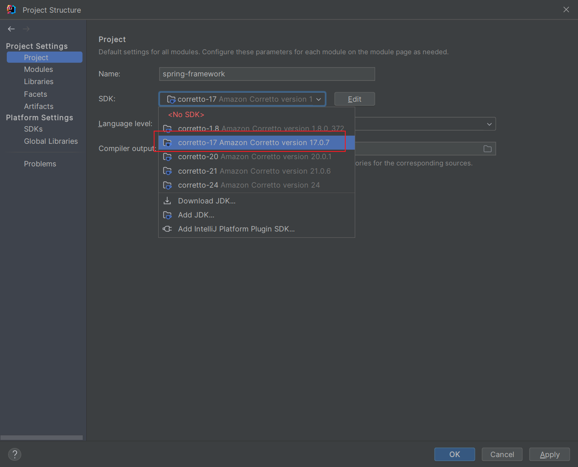Image resolution: width=578 pixels, height=467 pixels.
Task: Click the Download JDK download icon
Action: pos(167,201)
